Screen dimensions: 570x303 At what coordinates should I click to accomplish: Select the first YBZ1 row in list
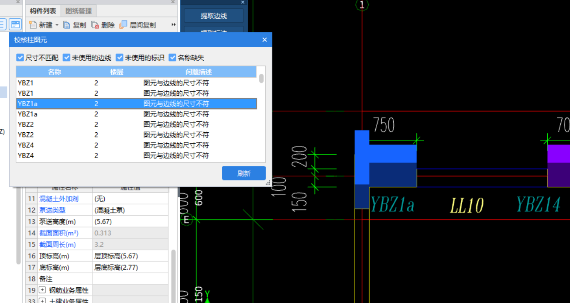(136, 83)
